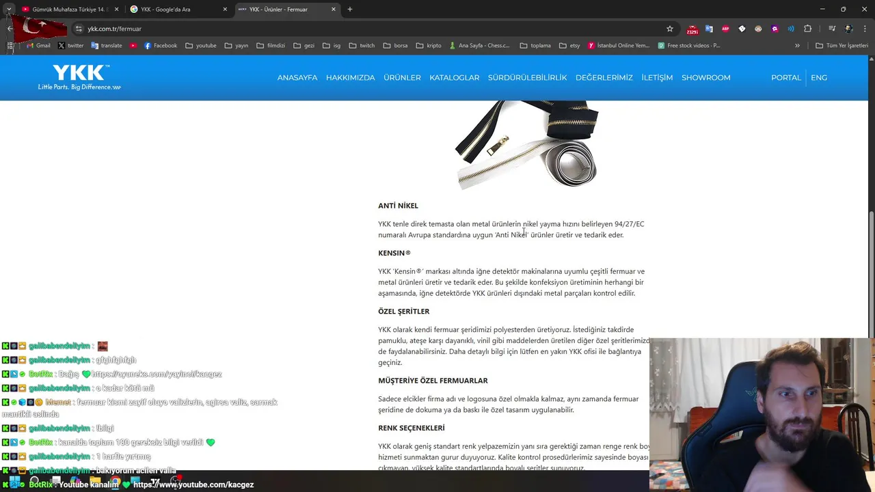Viewport: 875px width, 492px height.
Task: Open KATALOGLAR in site menu
Action: coord(455,77)
